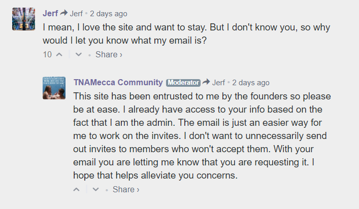
Task: Click Jerf's comment text about email
Action: tap(186, 34)
